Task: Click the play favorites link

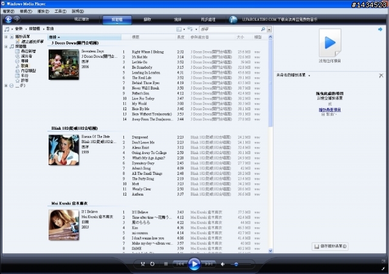Action: [329, 110]
